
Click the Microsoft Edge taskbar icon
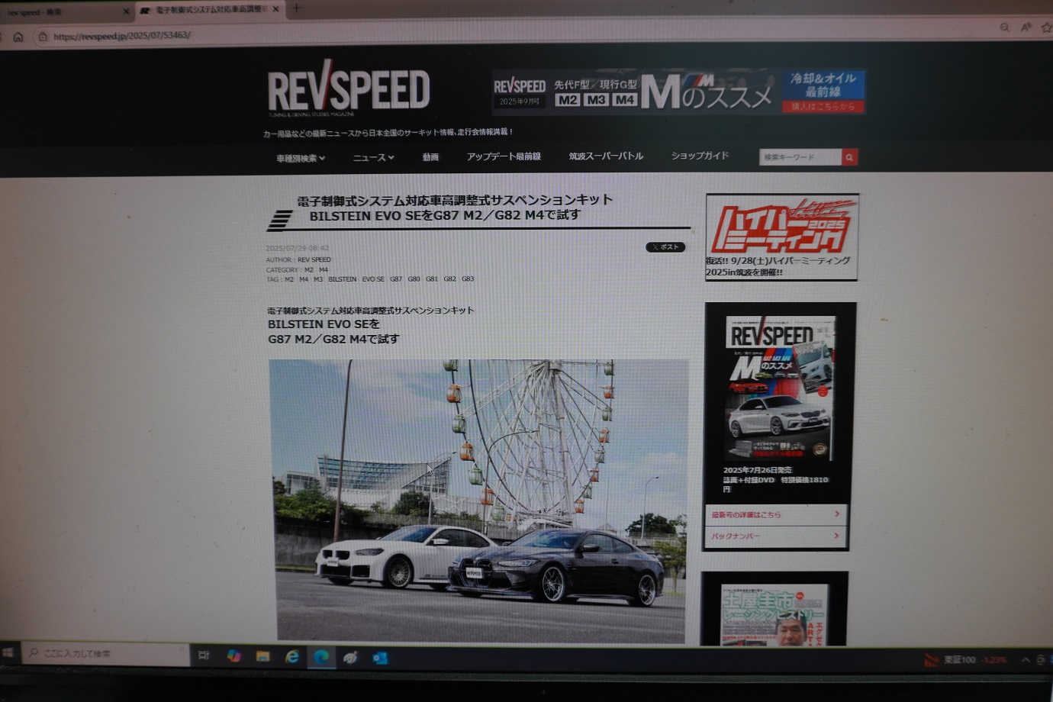coord(321,657)
